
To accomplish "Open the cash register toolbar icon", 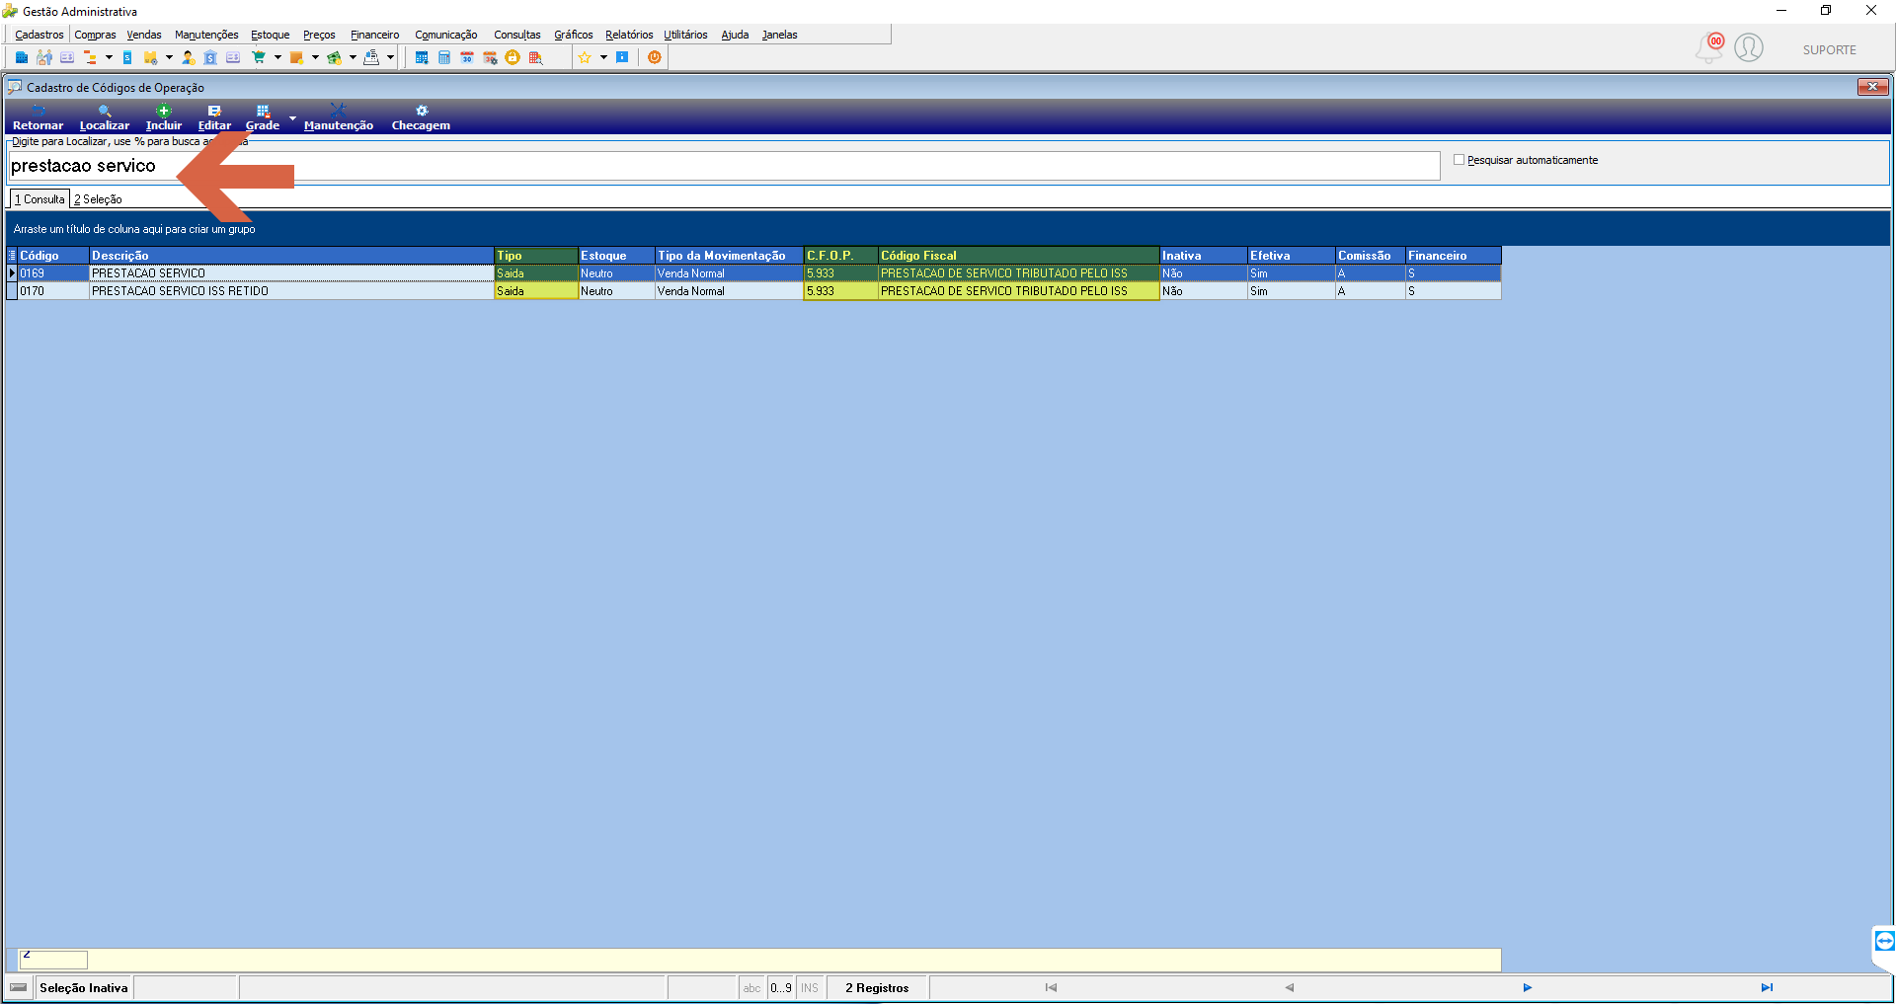I will click(371, 57).
